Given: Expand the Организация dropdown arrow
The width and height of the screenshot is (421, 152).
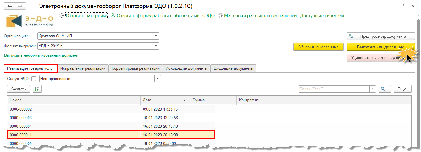Looking at the screenshot, I should click(156, 36).
